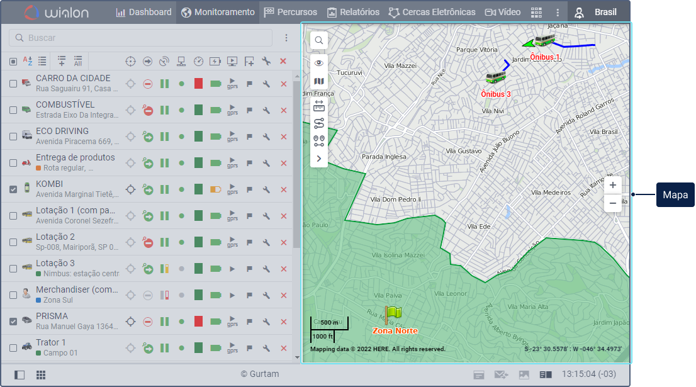696x387 pixels.
Task: Select the distance ruler tool on map
Action: pos(319,105)
